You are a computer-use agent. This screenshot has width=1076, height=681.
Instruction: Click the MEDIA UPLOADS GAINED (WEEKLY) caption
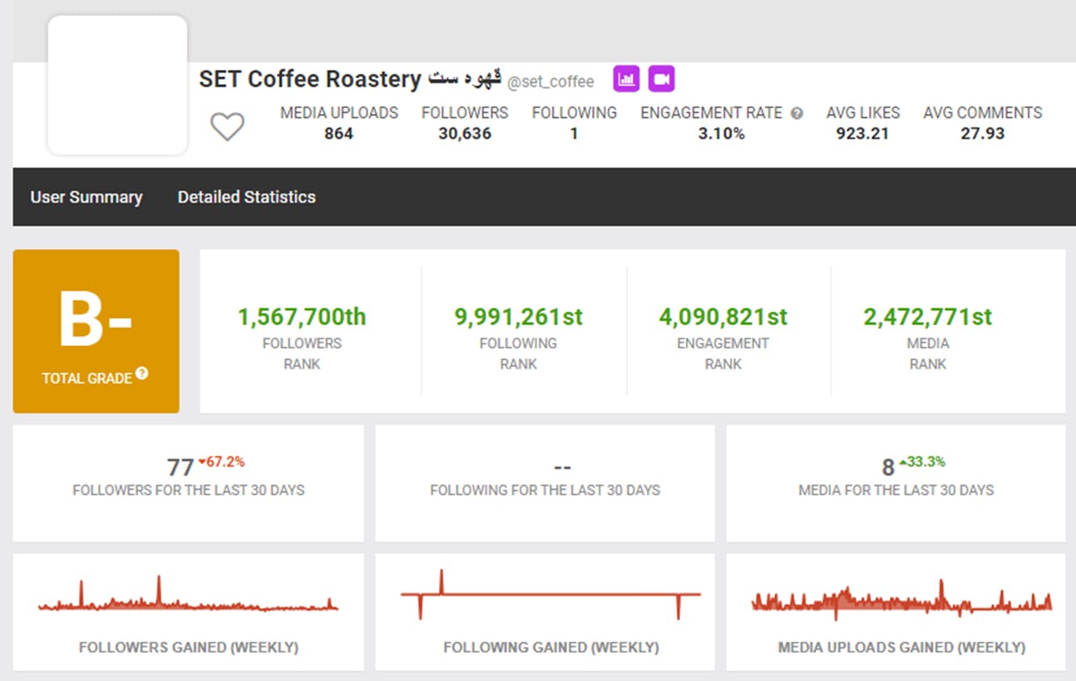(x=902, y=647)
